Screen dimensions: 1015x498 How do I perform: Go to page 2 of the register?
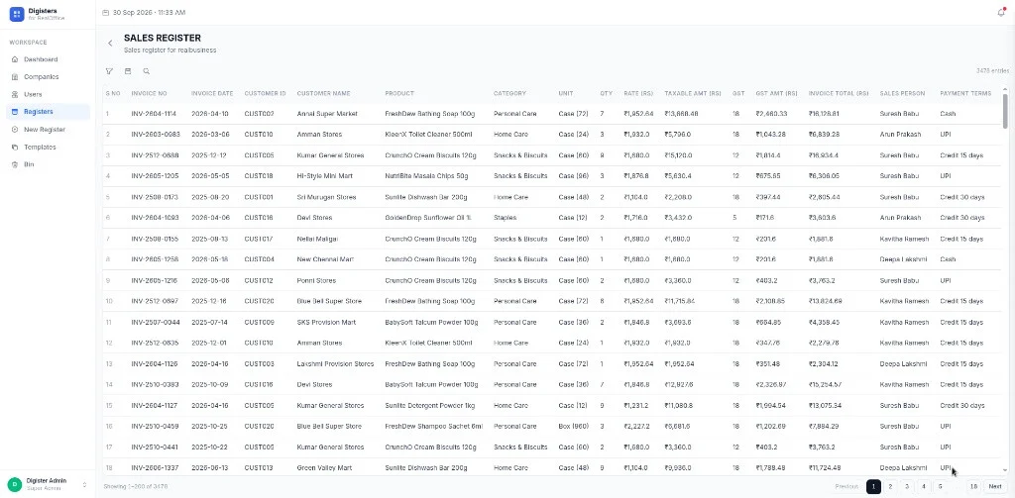tap(890, 486)
